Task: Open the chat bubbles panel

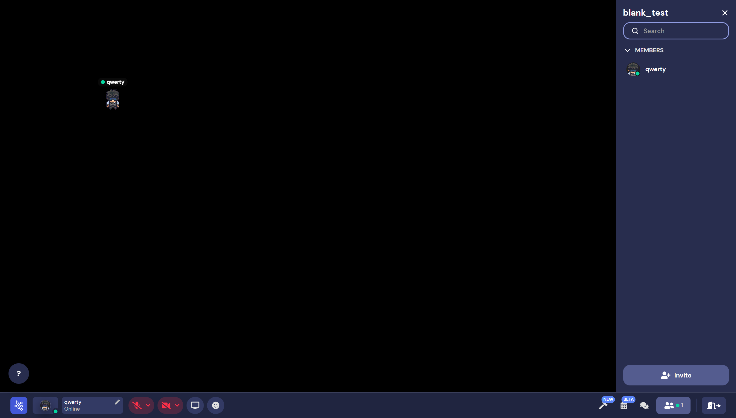Action: pyautogui.click(x=644, y=405)
